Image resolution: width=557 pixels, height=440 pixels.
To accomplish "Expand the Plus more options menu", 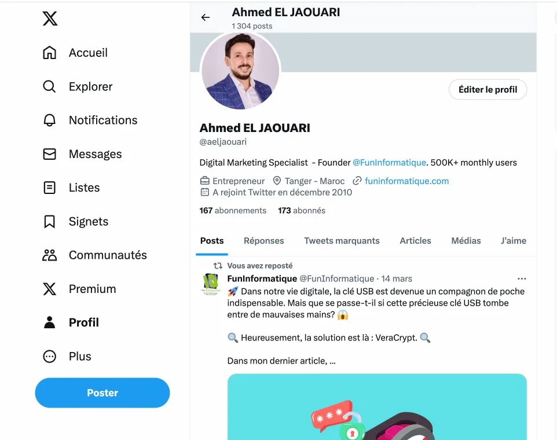I will coord(50,357).
